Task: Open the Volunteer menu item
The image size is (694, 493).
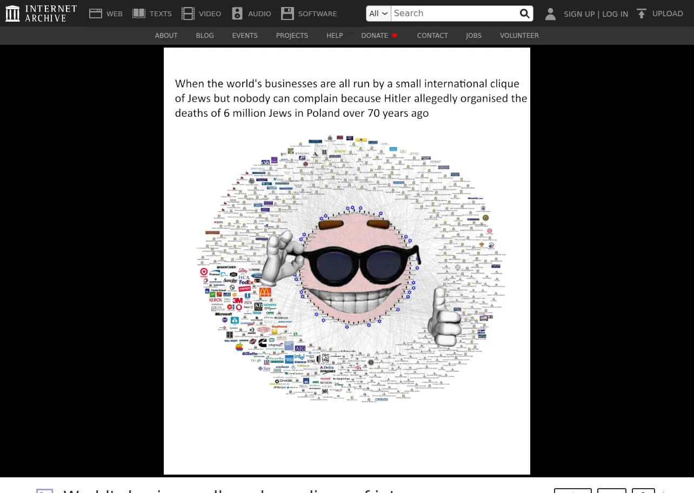Action: click(519, 36)
